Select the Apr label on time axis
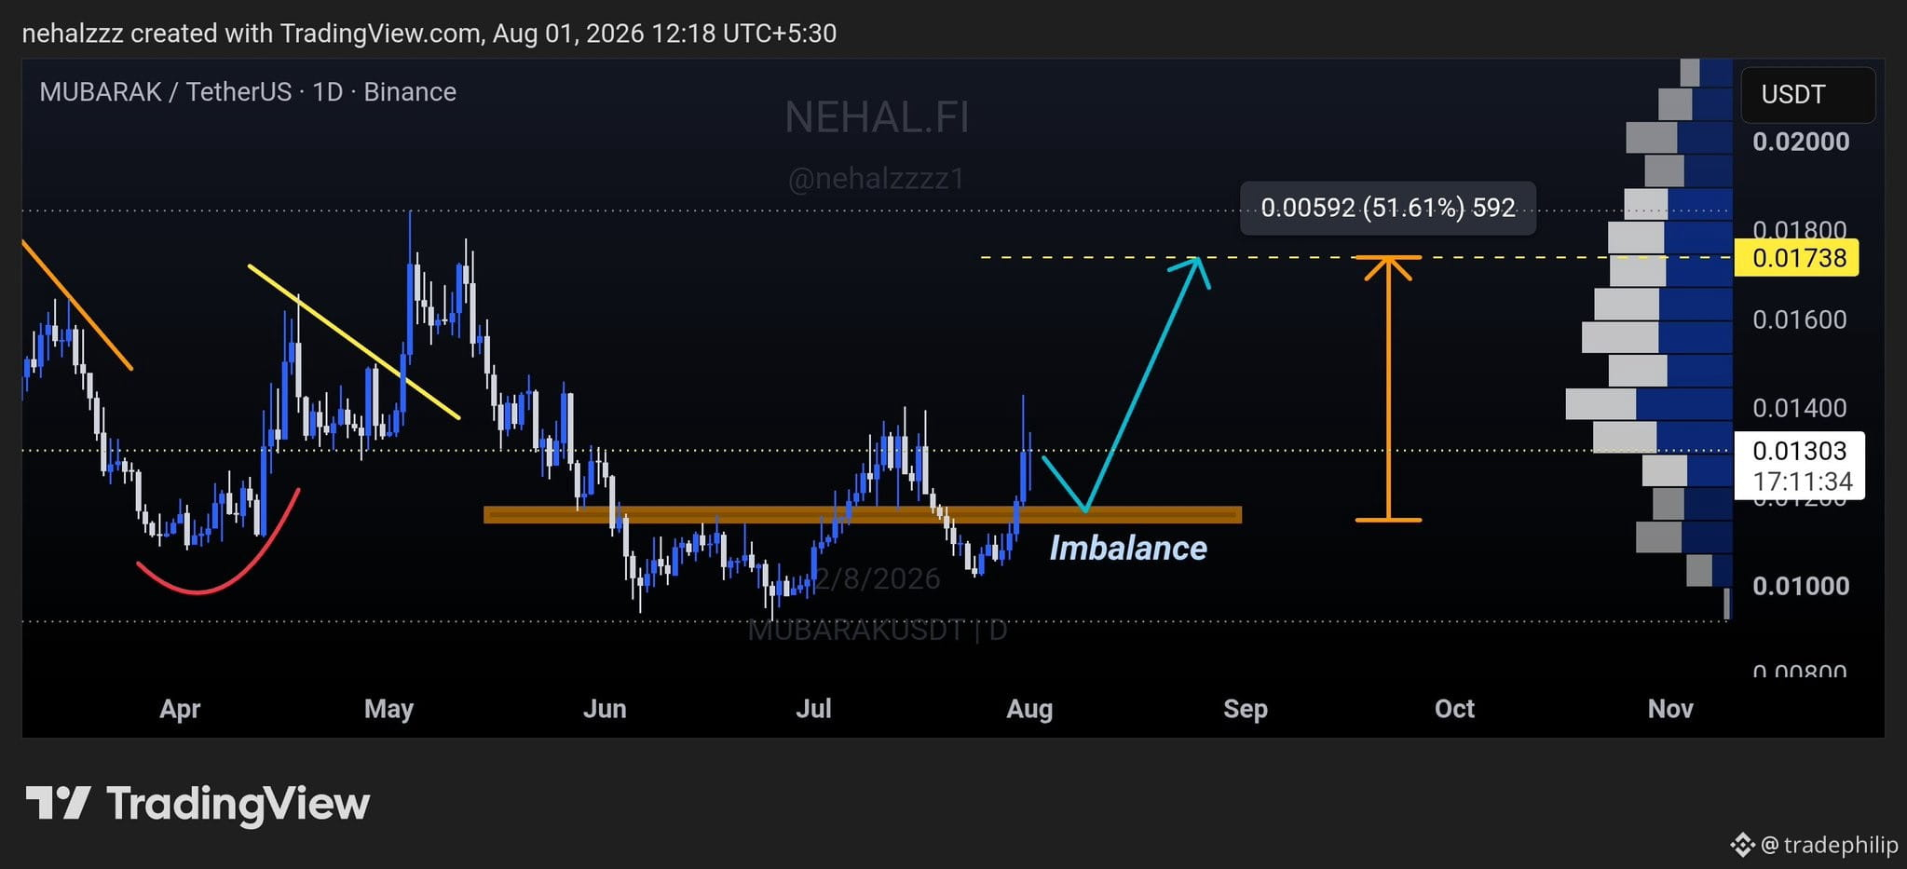Viewport: 1907px width, 869px height. coord(180,709)
